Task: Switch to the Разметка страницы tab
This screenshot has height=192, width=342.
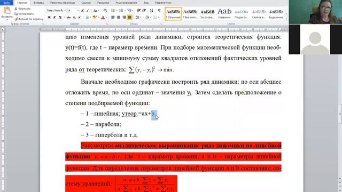Action: [x=63, y=3]
